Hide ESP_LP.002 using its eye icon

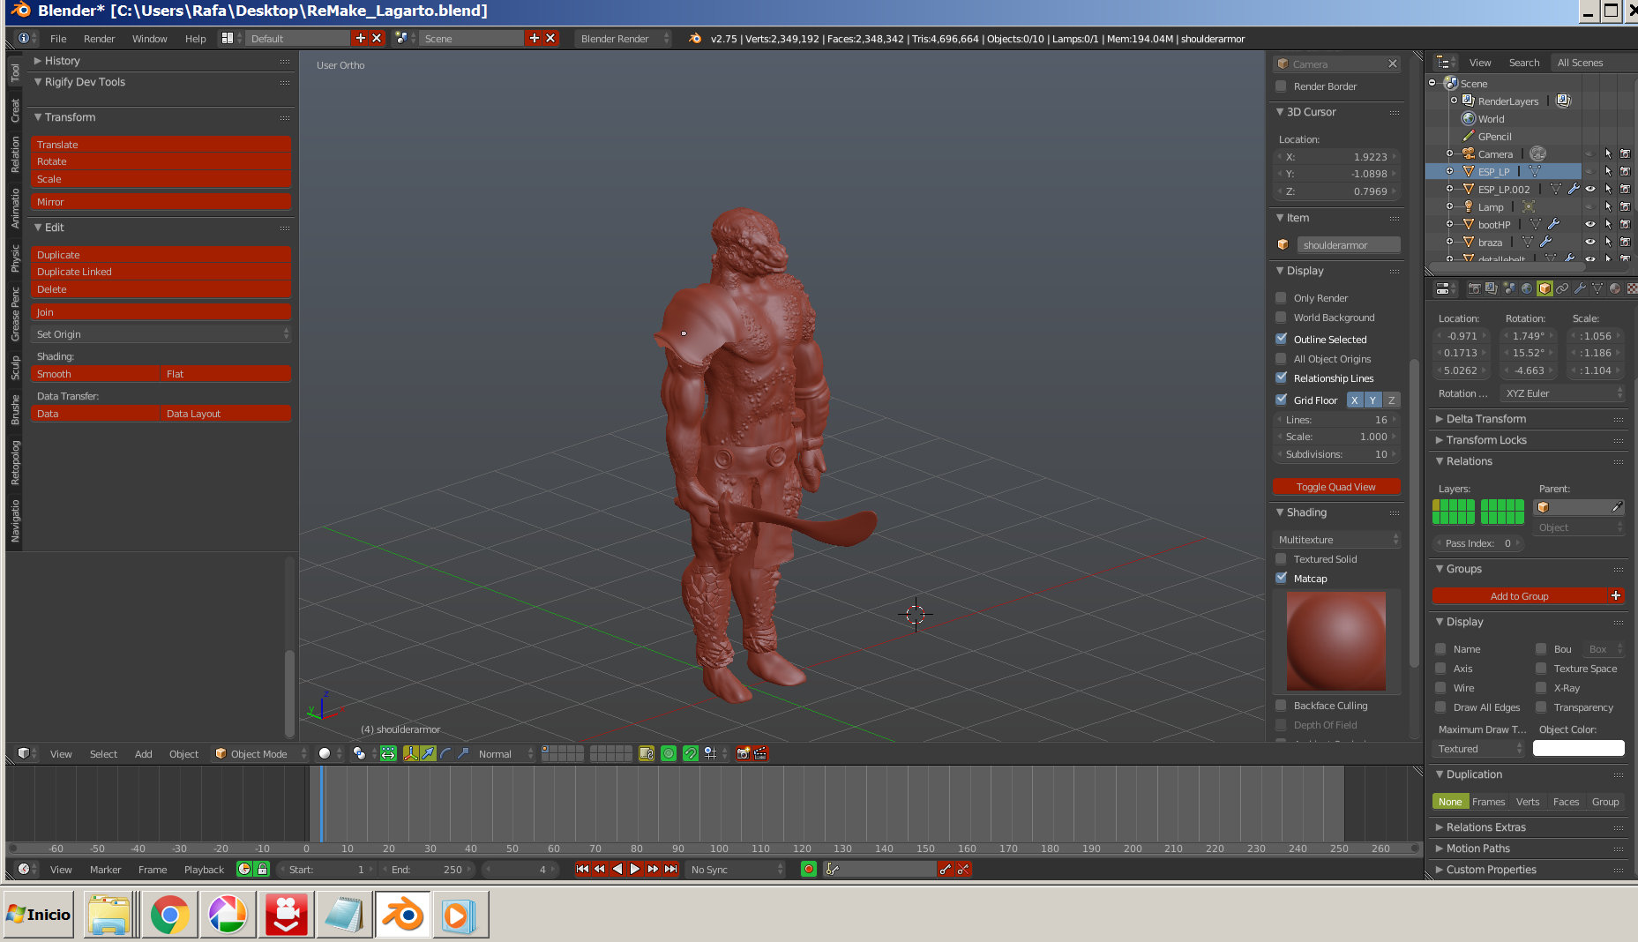pyautogui.click(x=1590, y=189)
